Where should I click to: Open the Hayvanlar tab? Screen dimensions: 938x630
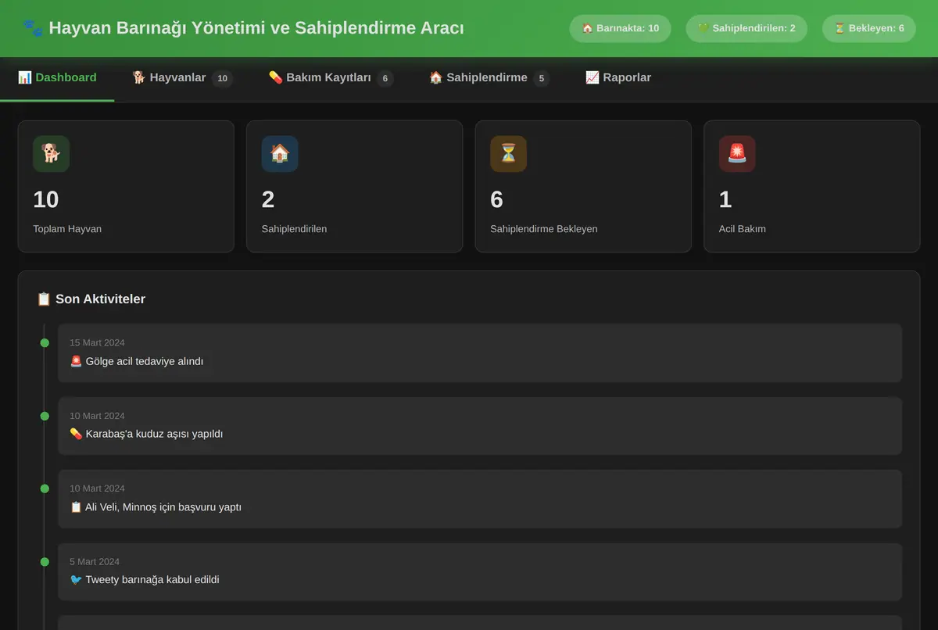[x=182, y=78]
